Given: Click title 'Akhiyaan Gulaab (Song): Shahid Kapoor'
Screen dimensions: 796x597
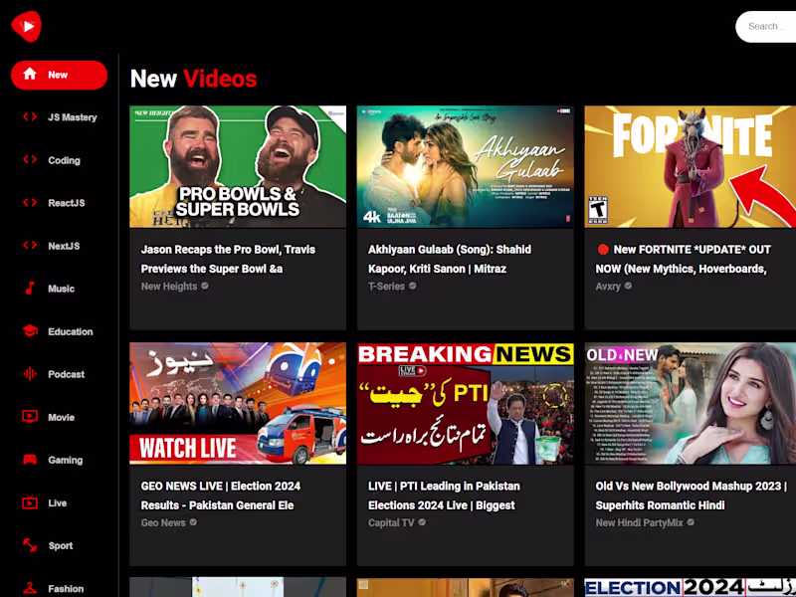Looking at the screenshot, I should pos(450,259).
